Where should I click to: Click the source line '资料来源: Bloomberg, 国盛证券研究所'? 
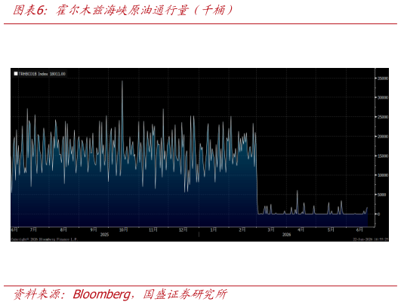(120, 294)
